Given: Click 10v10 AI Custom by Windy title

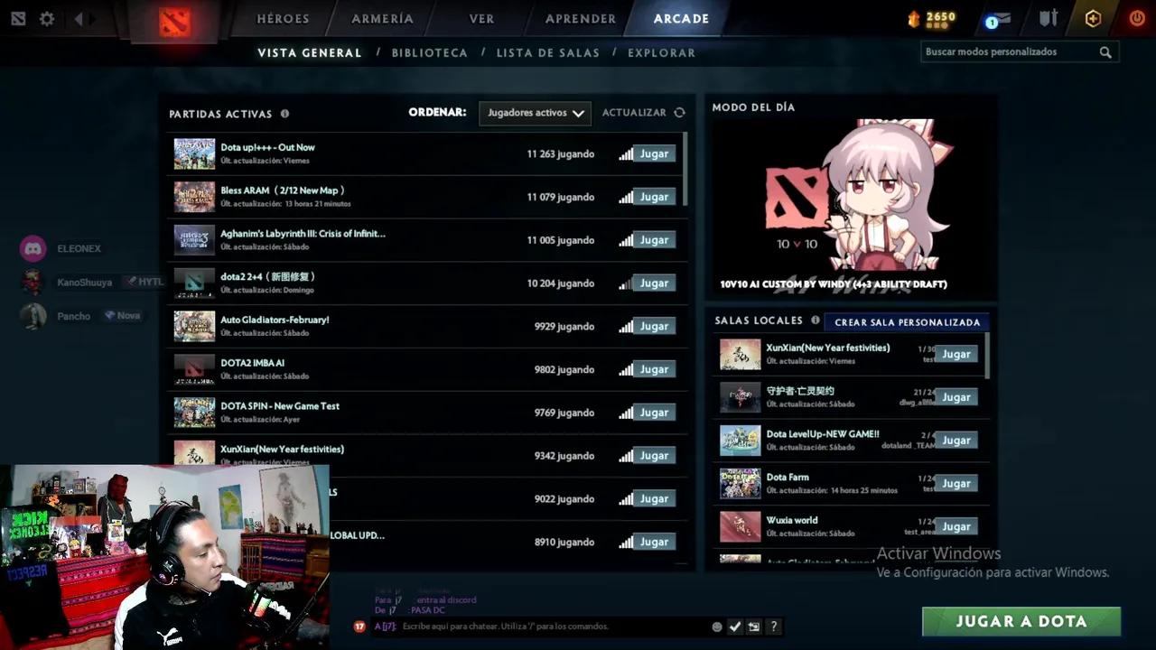Looking at the screenshot, I should click(834, 284).
